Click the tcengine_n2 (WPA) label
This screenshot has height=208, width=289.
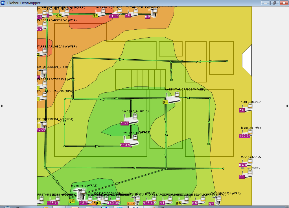tap(135, 111)
